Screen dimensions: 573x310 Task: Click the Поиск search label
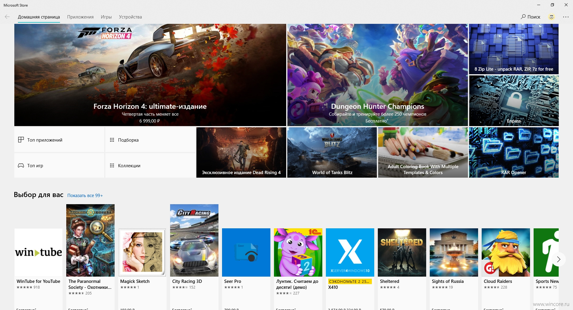click(534, 17)
